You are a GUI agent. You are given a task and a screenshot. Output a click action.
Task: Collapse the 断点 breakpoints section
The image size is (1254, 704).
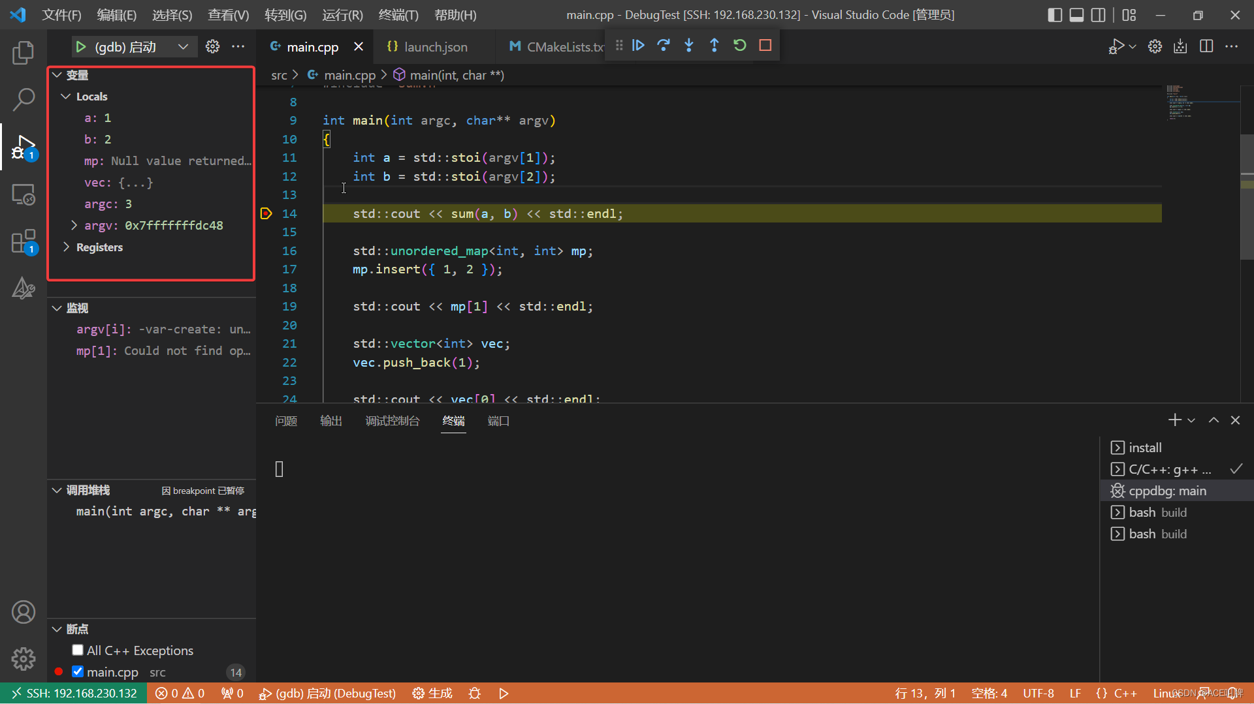[57, 629]
